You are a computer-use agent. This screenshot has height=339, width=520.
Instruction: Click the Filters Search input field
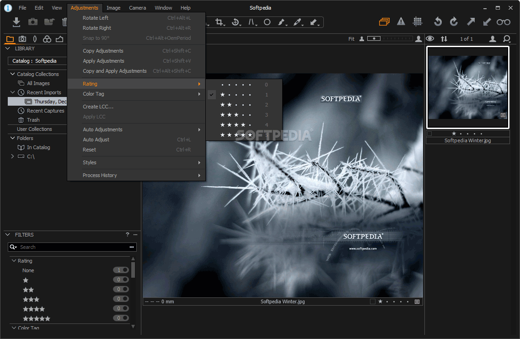72,247
